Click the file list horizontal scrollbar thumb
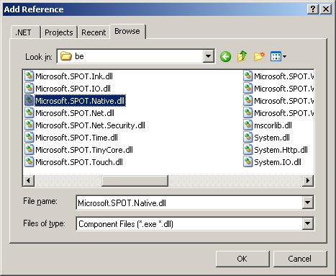This screenshot has height=276, width=336. click(135, 180)
